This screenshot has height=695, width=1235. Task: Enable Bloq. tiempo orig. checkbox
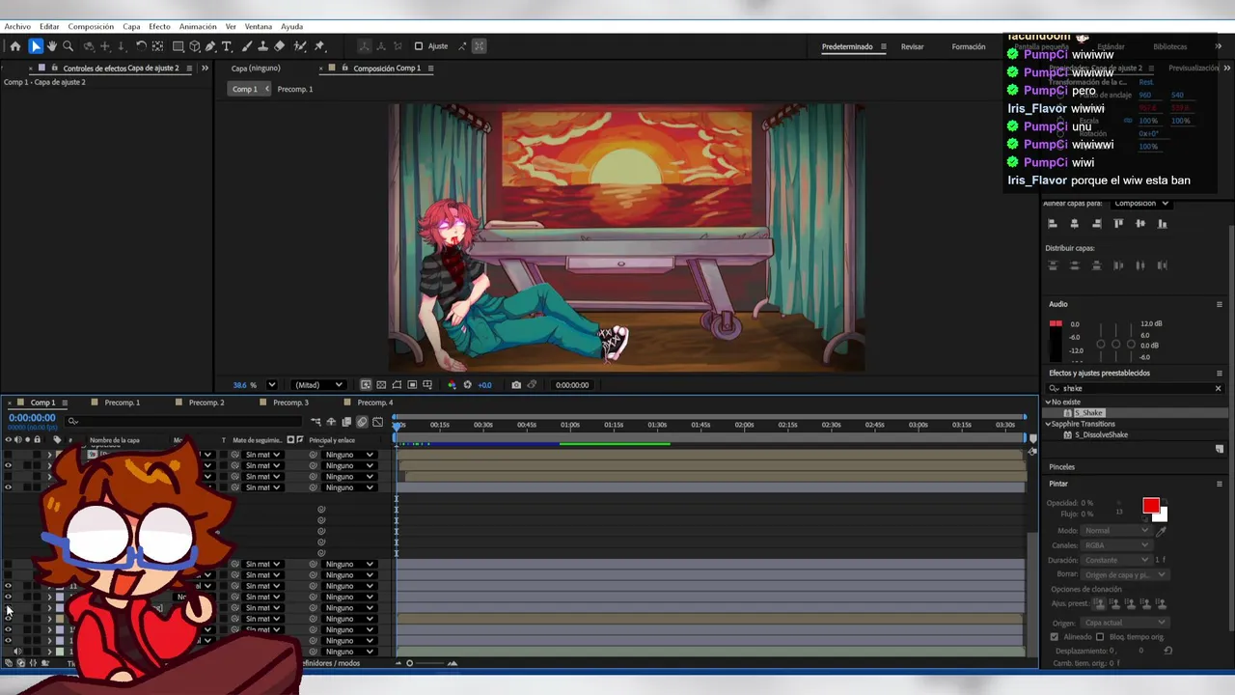(x=1100, y=637)
